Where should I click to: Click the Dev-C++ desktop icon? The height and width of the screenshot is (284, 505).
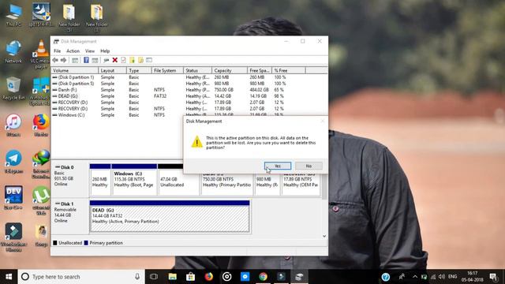point(13,198)
